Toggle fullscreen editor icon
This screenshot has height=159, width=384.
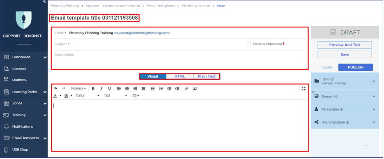(x=304, y=88)
